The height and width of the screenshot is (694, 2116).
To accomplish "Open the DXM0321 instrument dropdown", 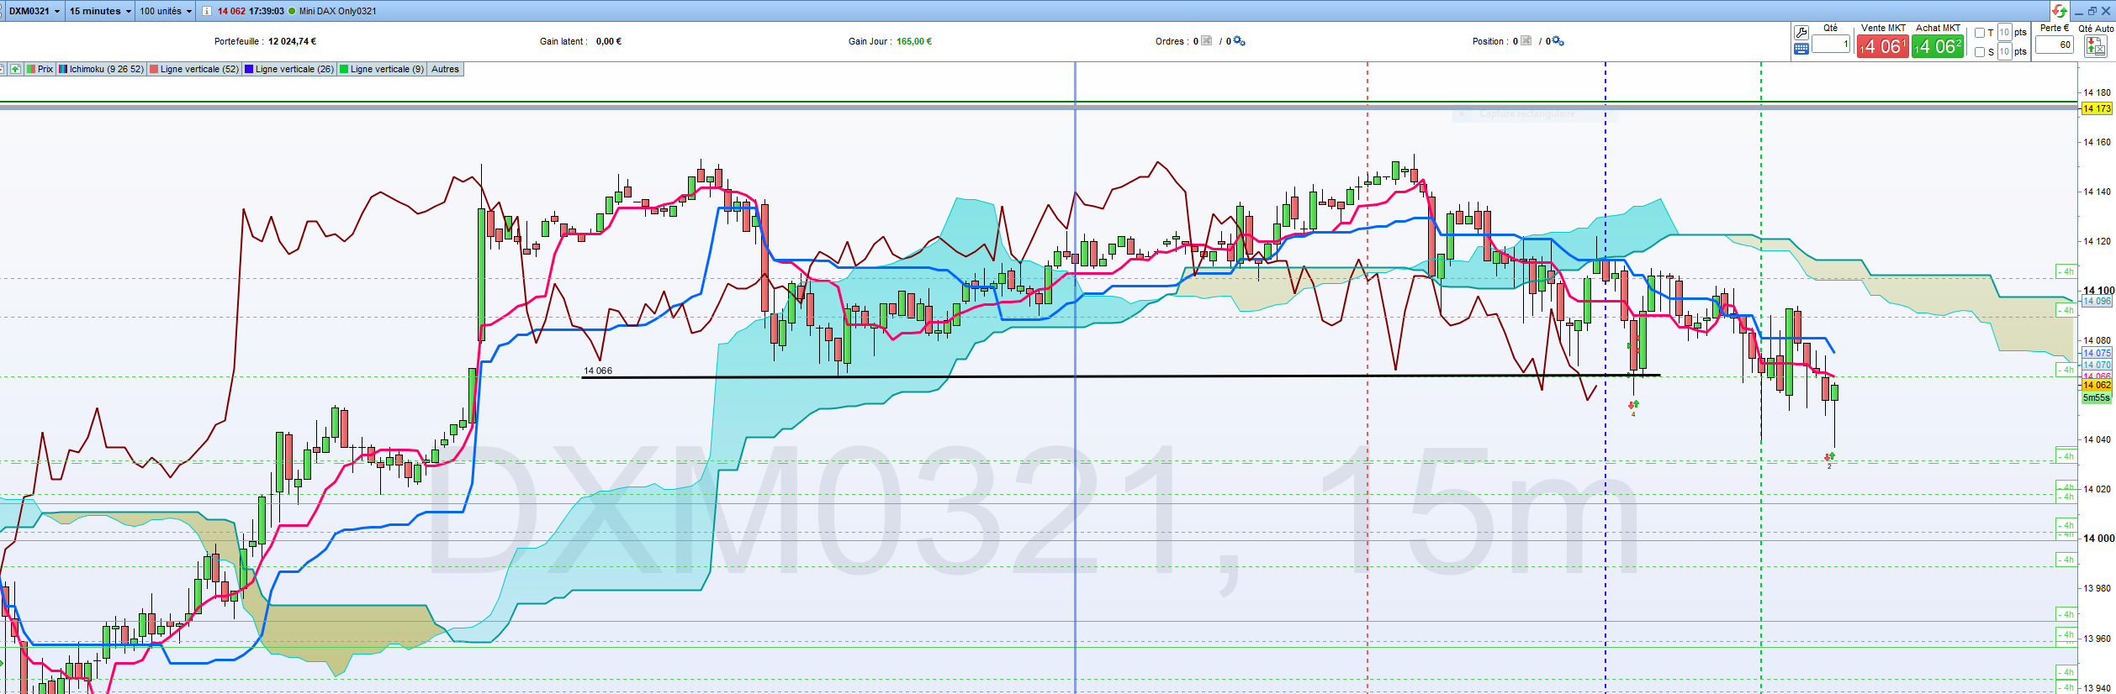I will point(34,11).
